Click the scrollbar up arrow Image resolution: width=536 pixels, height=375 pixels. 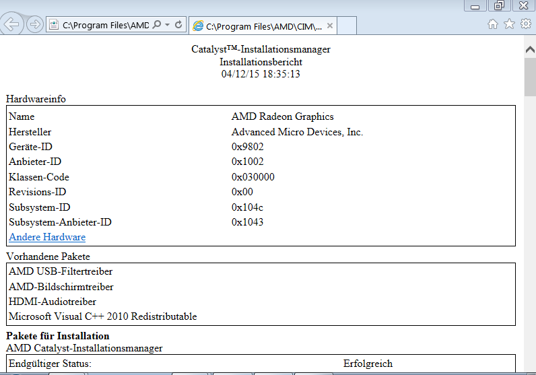click(x=530, y=50)
